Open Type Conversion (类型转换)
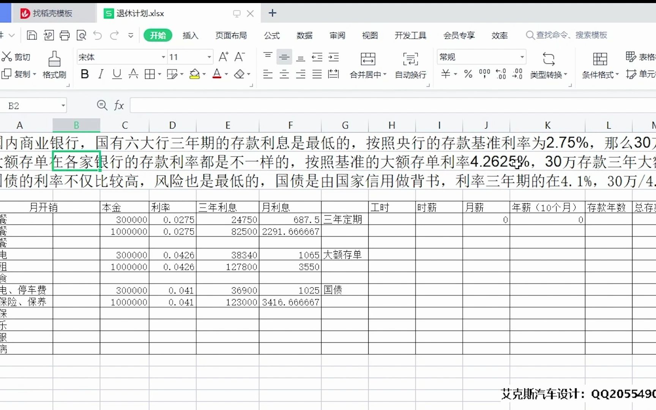Screen dimensions: 656x410 [x=548, y=65]
